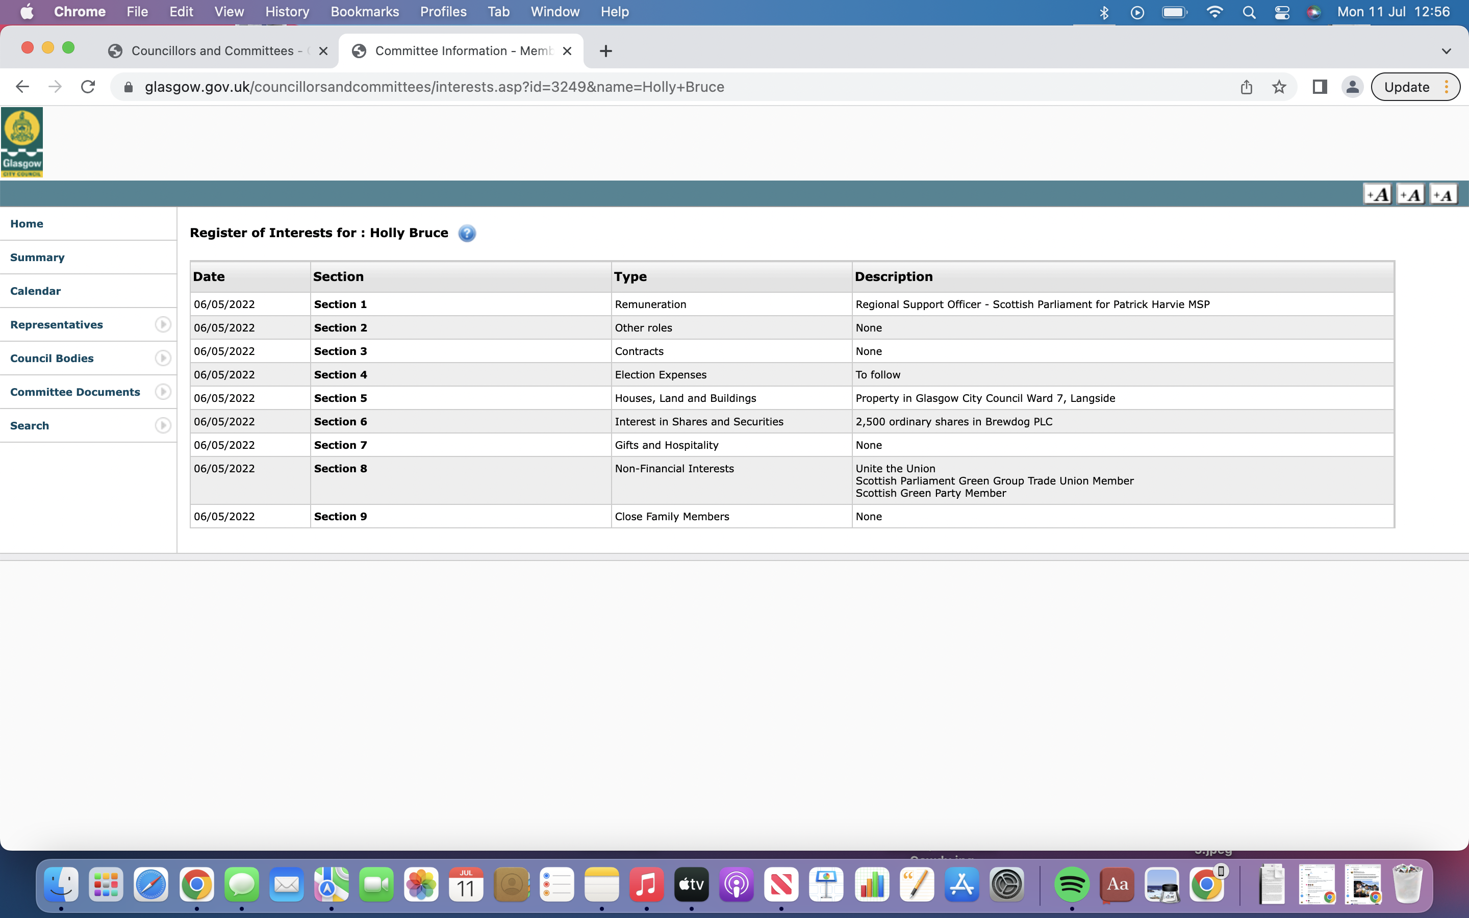This screenshot has width=1469, height=918.
Task: Open Chrome side panel icon
Action: click(x=1319, y=87)
